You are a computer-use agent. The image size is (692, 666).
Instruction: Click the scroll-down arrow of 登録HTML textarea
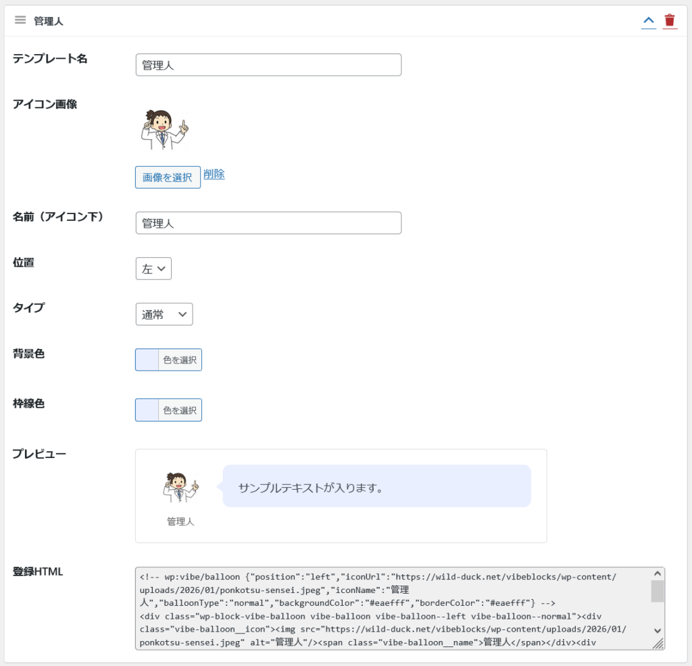658,630
